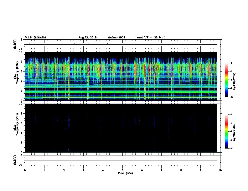Click the 'ch.3(V)' axis label
Screen dimensions: 248x191
(15, 160)
